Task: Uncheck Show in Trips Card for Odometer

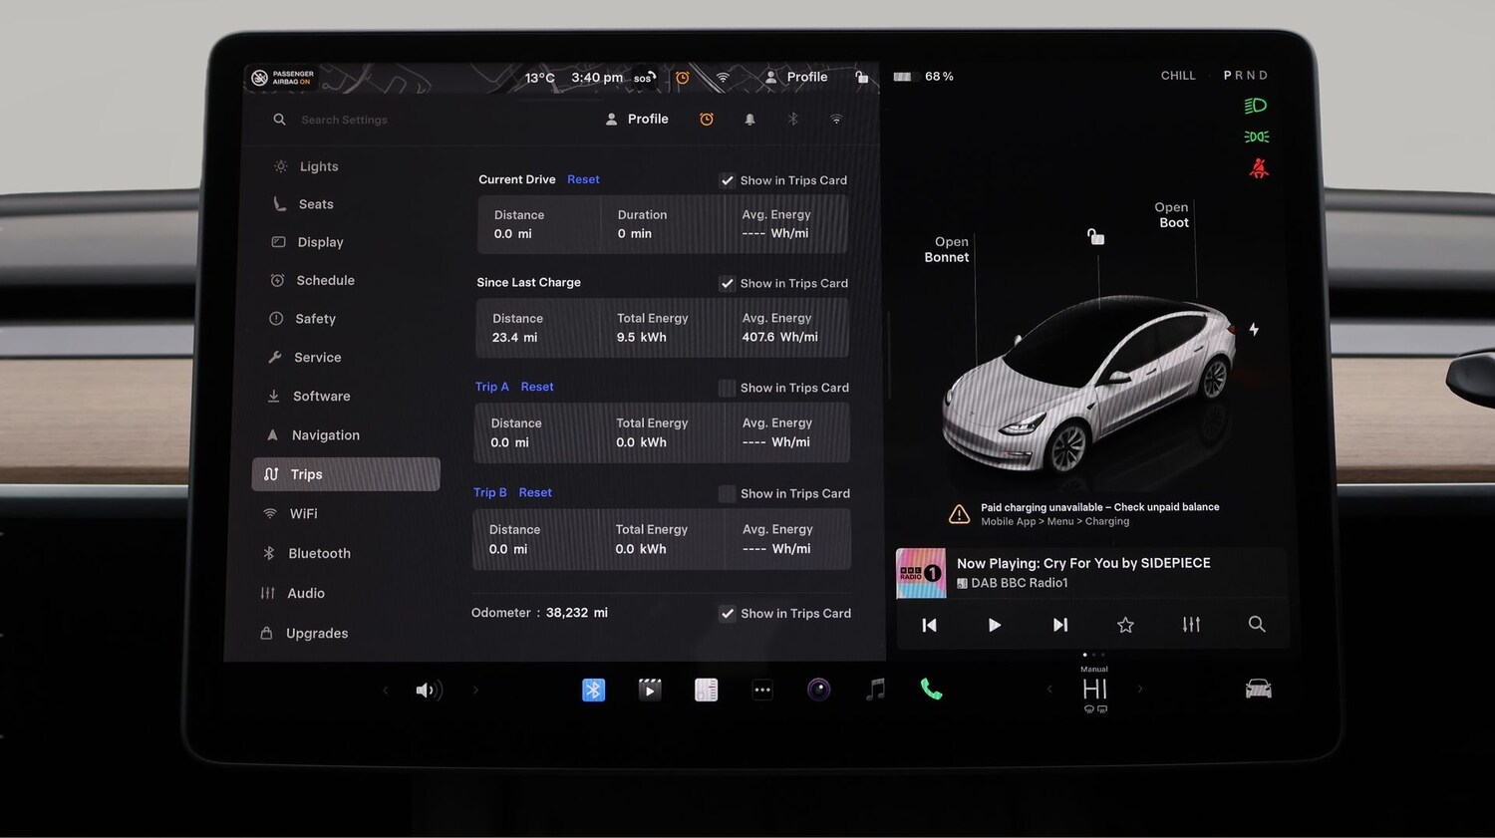Action: point(728,614)
